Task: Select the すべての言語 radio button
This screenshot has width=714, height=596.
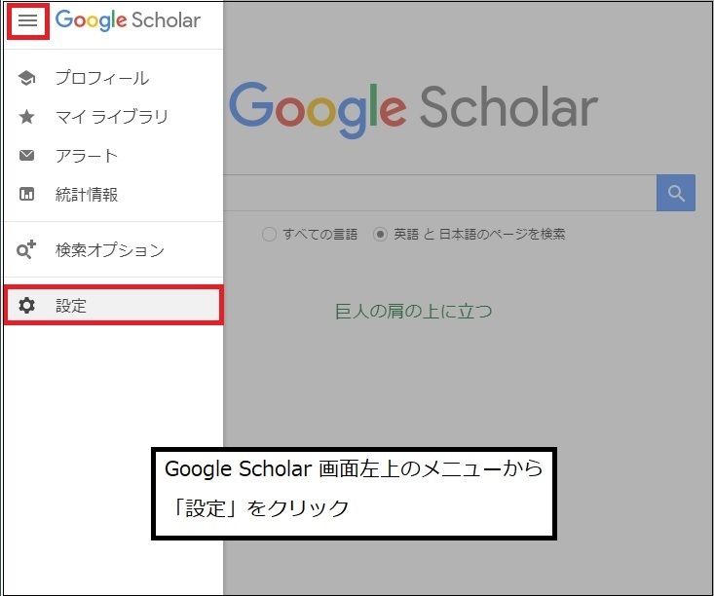Action: coord(269,235)
